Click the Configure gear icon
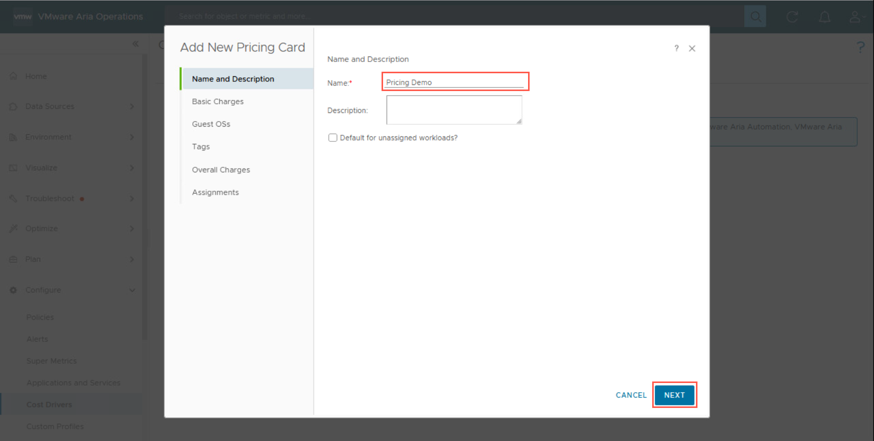The height and width of the screenshot is (441, 874). pyautogui.click(x=14, y=290)
